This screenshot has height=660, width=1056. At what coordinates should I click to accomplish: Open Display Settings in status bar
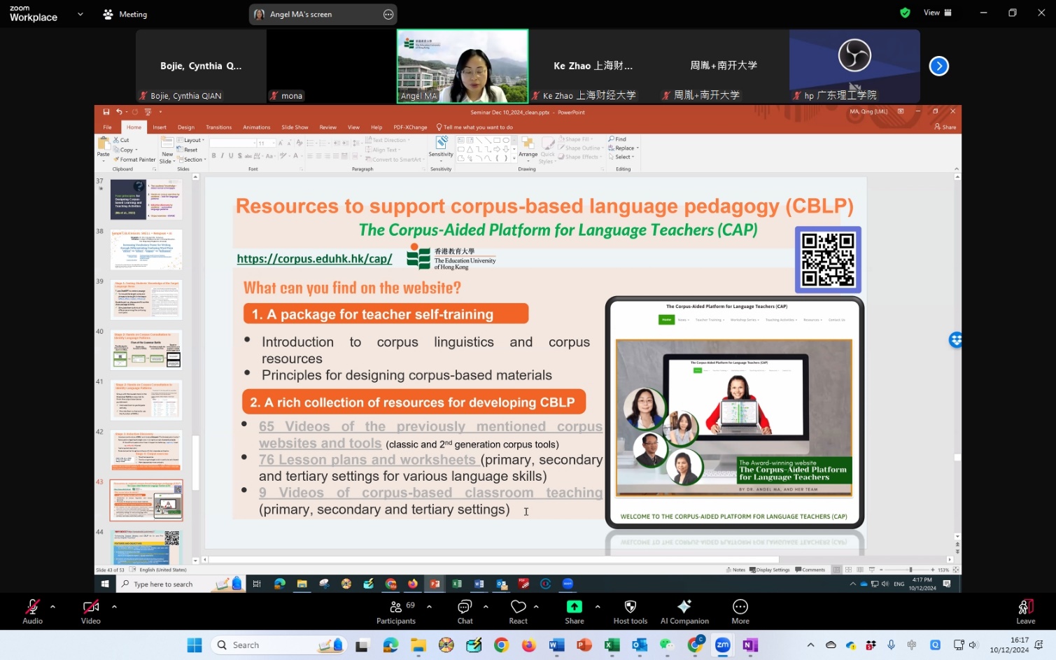point(770,570)
